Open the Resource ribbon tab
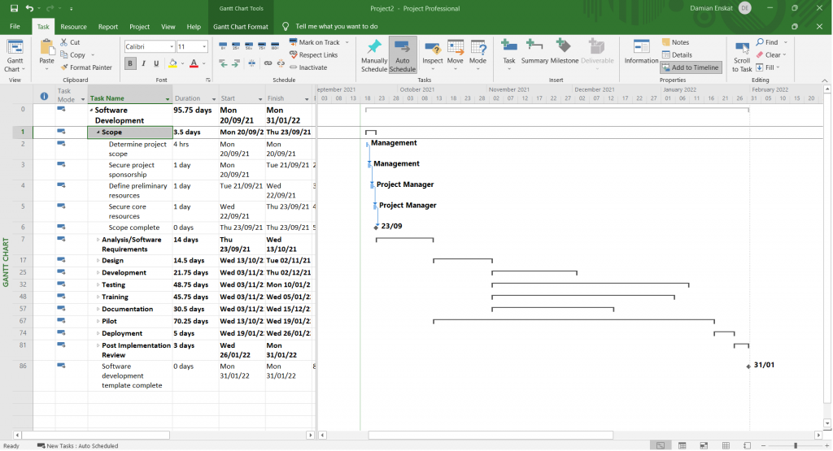833x451 pixels. 73,27
